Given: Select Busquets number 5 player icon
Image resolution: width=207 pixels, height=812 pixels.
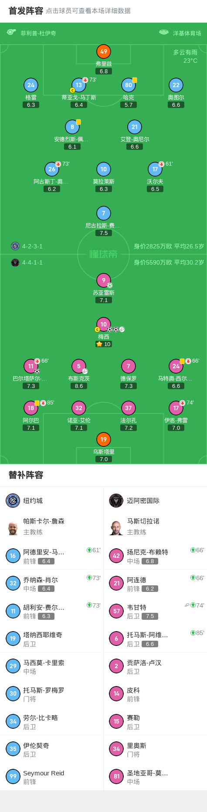Looking at the screenshot, I should tap(79, 366).
